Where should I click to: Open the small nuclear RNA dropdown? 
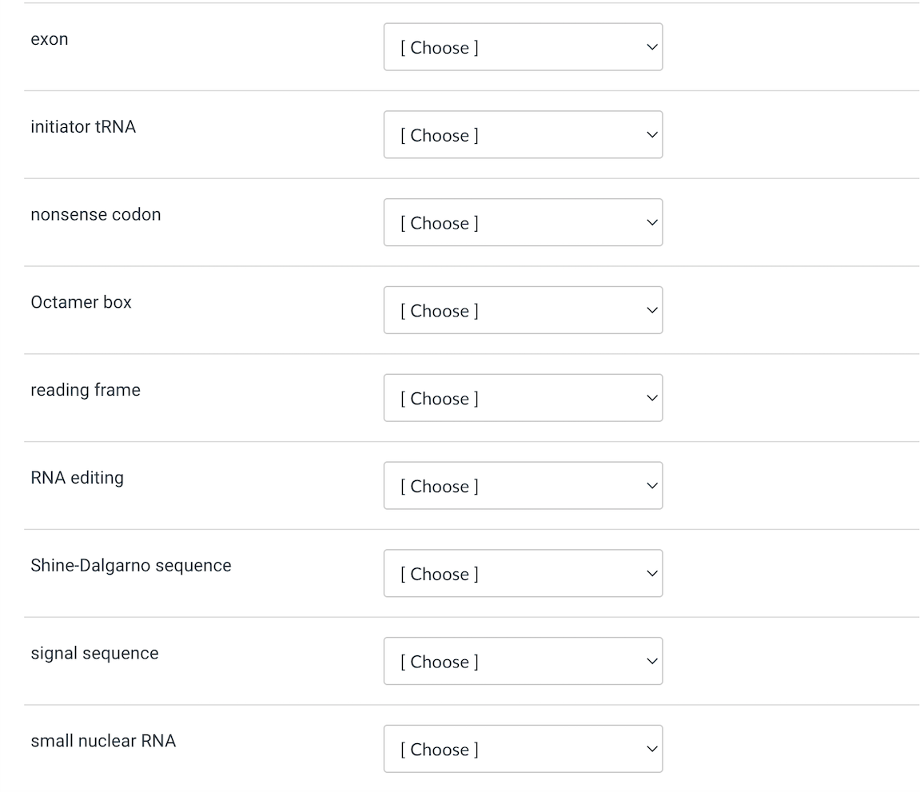click(x=523, y=749)
